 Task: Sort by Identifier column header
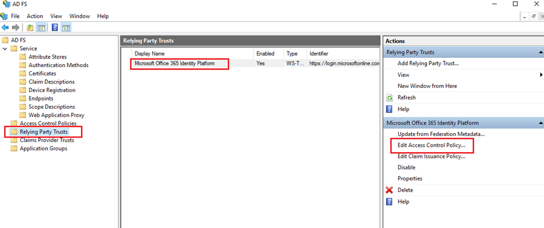[343, 53]
